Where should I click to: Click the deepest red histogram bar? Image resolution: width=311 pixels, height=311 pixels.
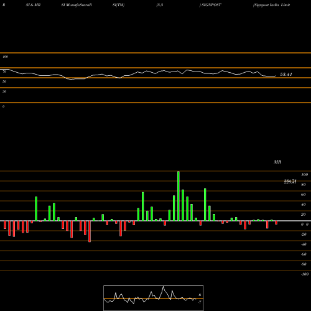(x=90, y=231)
